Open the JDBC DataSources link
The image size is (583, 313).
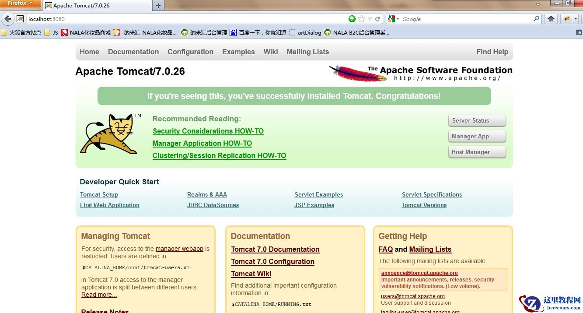(213, 205)
